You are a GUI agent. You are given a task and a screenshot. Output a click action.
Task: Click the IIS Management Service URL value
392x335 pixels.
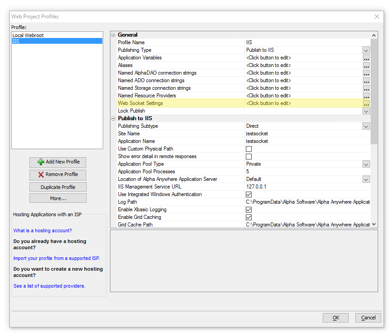(x=307, y=187)
